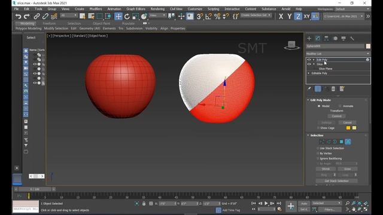Undo the last action with the Undo arrow
The height and width of the screenshot is (215, 383).
[18, 16]
